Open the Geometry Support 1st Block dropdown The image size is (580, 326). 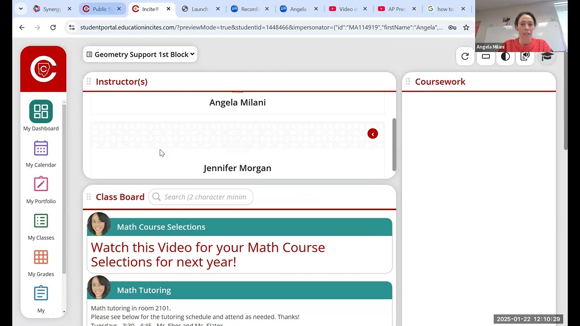[140, 54]
